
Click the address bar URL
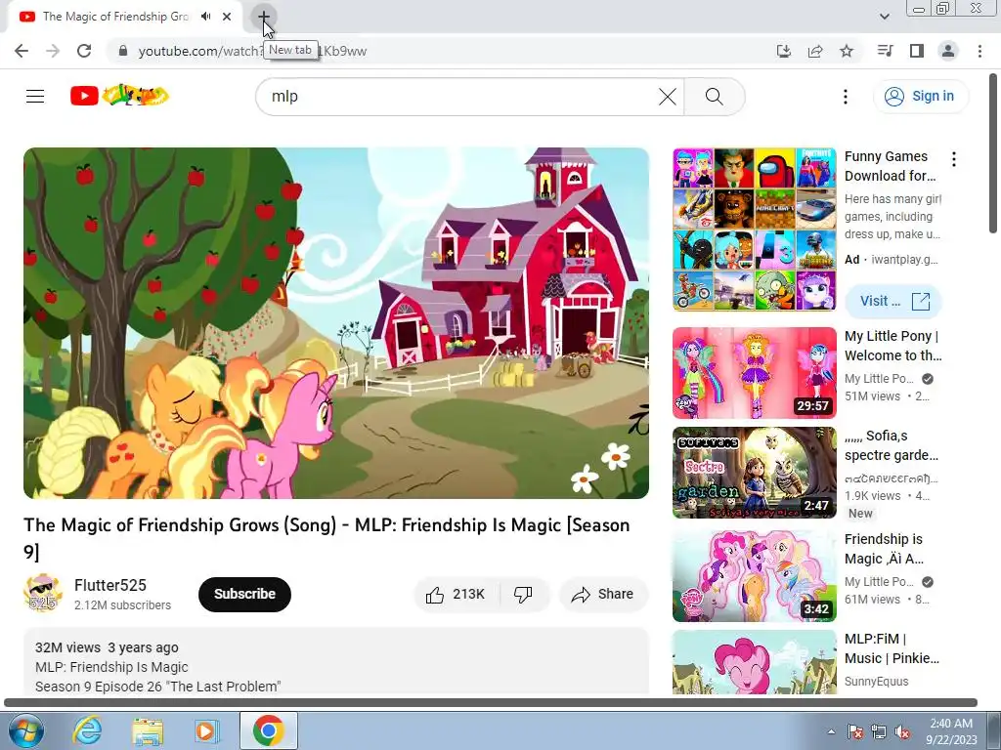click(252, 51)
